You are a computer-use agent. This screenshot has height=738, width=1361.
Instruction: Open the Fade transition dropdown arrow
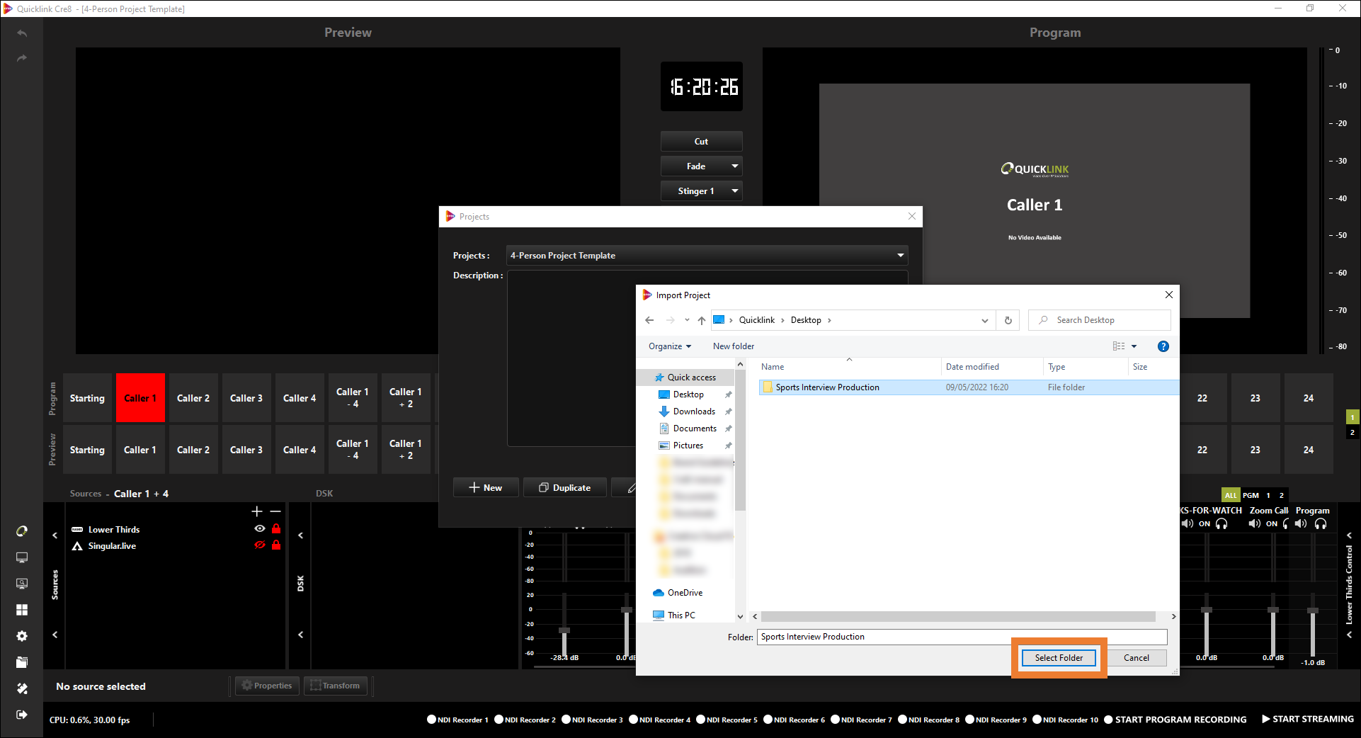coord(734,166)
